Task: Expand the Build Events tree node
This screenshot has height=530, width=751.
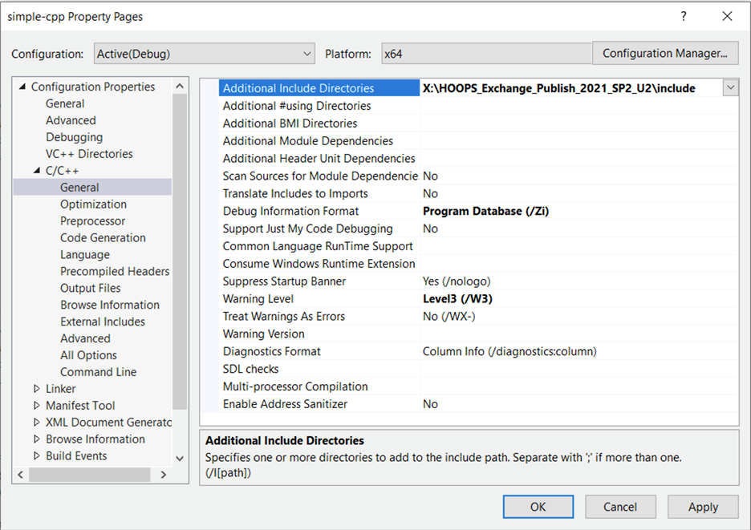Action: [x=36, y=455]
